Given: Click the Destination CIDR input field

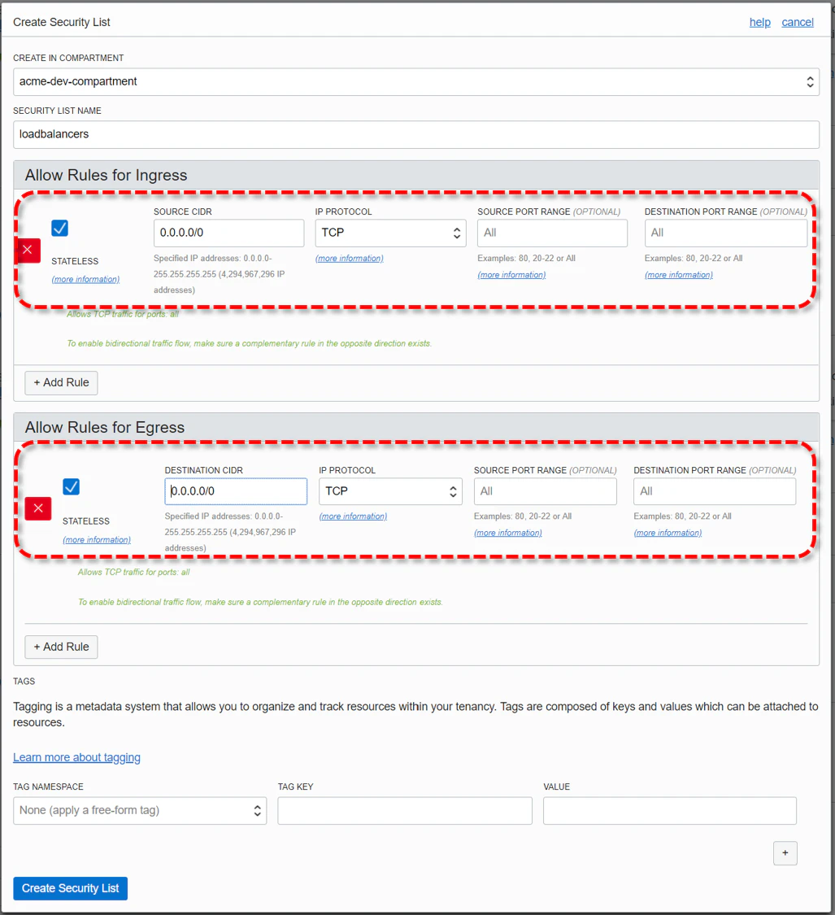Looking at the screenshot, I should 236,491.
